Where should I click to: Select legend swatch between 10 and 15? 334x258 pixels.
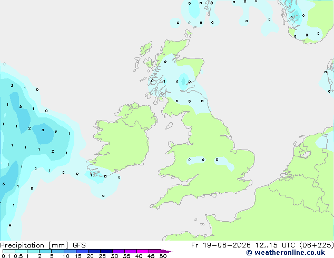70,251
